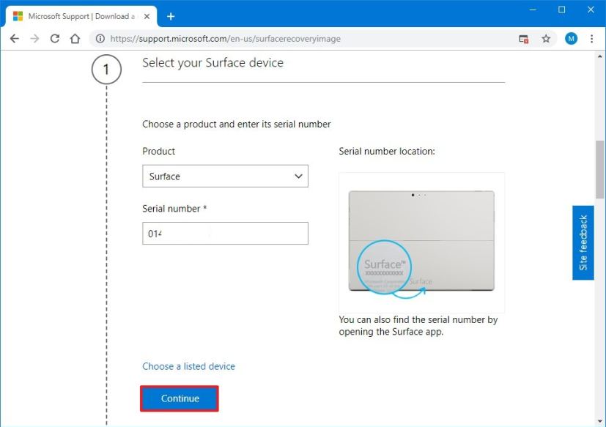Screen dimensions: 606x427
Task: Expand the Product dropdown showing Surface
Action: [x=225, y=177]
